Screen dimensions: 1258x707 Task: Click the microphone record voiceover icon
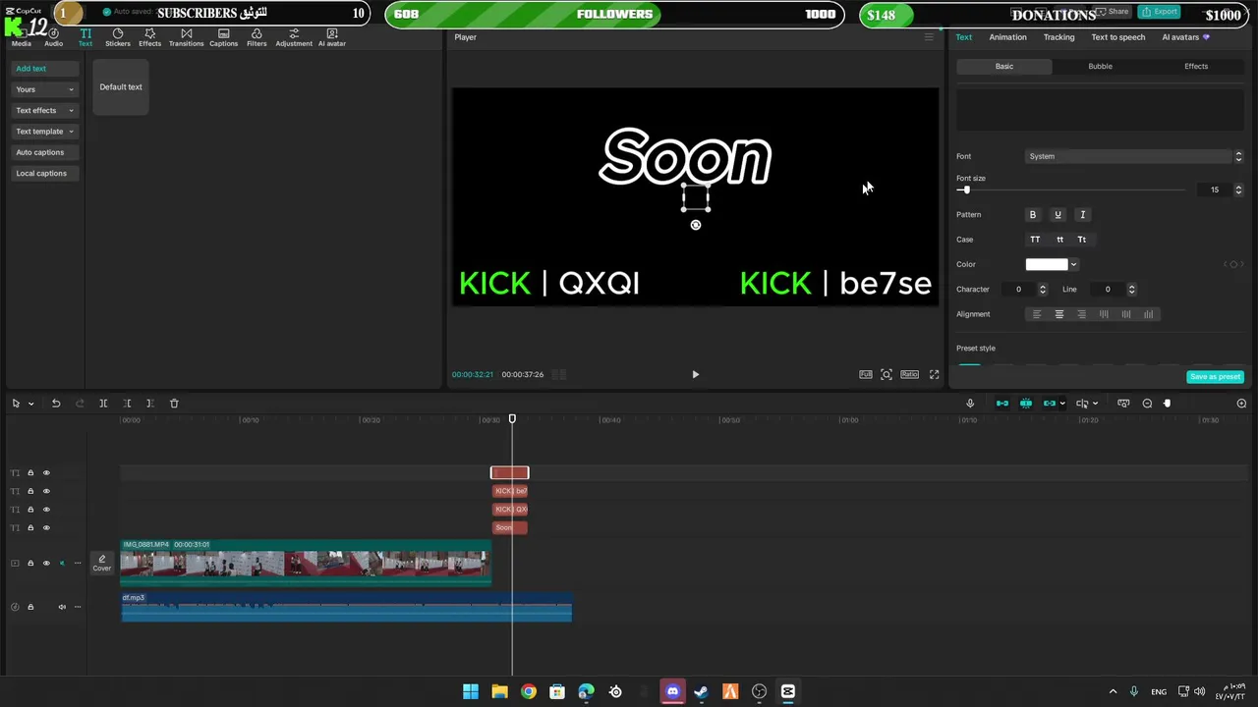tap(970, 404)
